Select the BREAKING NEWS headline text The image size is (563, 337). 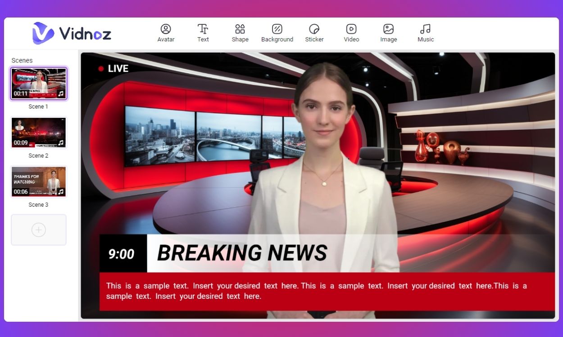pos(242,253)
